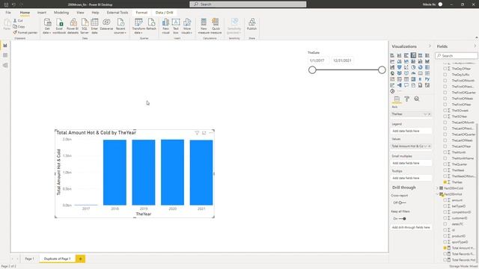Click the Cut command

click(18, 20)
